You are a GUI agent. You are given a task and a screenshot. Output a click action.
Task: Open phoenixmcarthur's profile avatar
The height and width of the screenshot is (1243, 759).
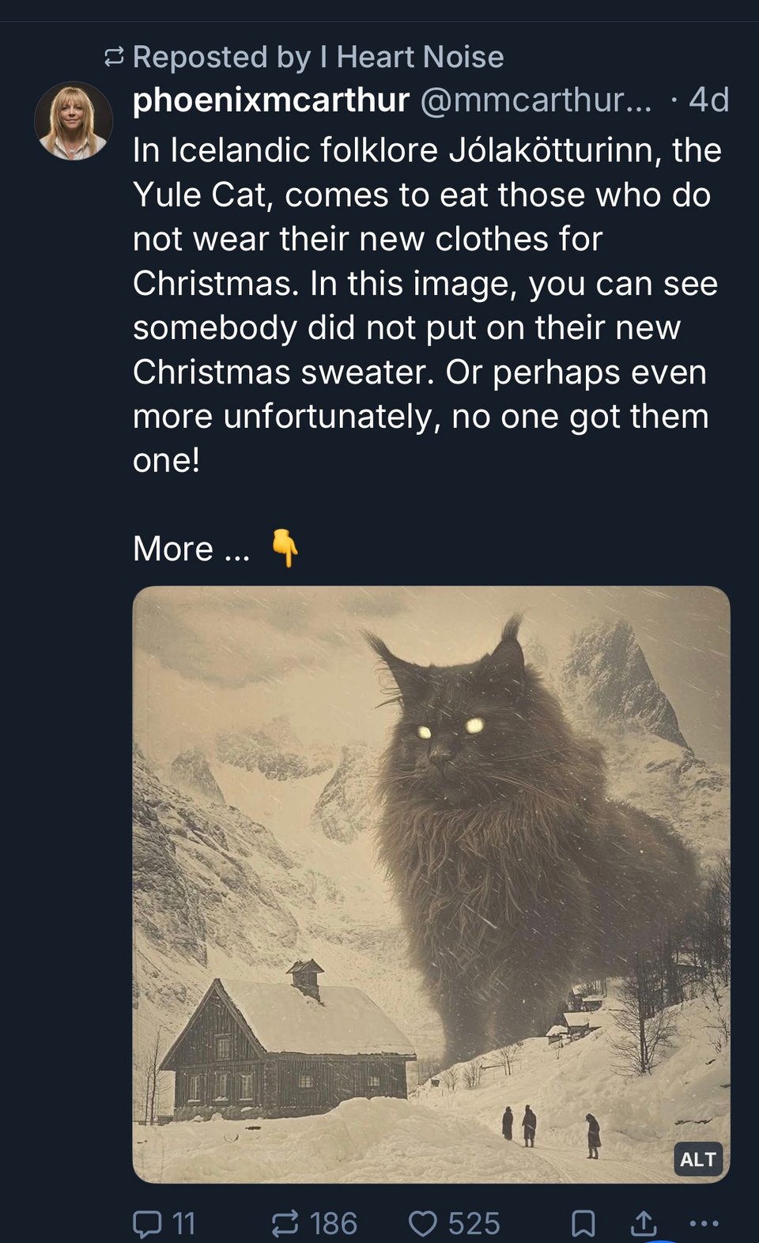coord(74,121)
